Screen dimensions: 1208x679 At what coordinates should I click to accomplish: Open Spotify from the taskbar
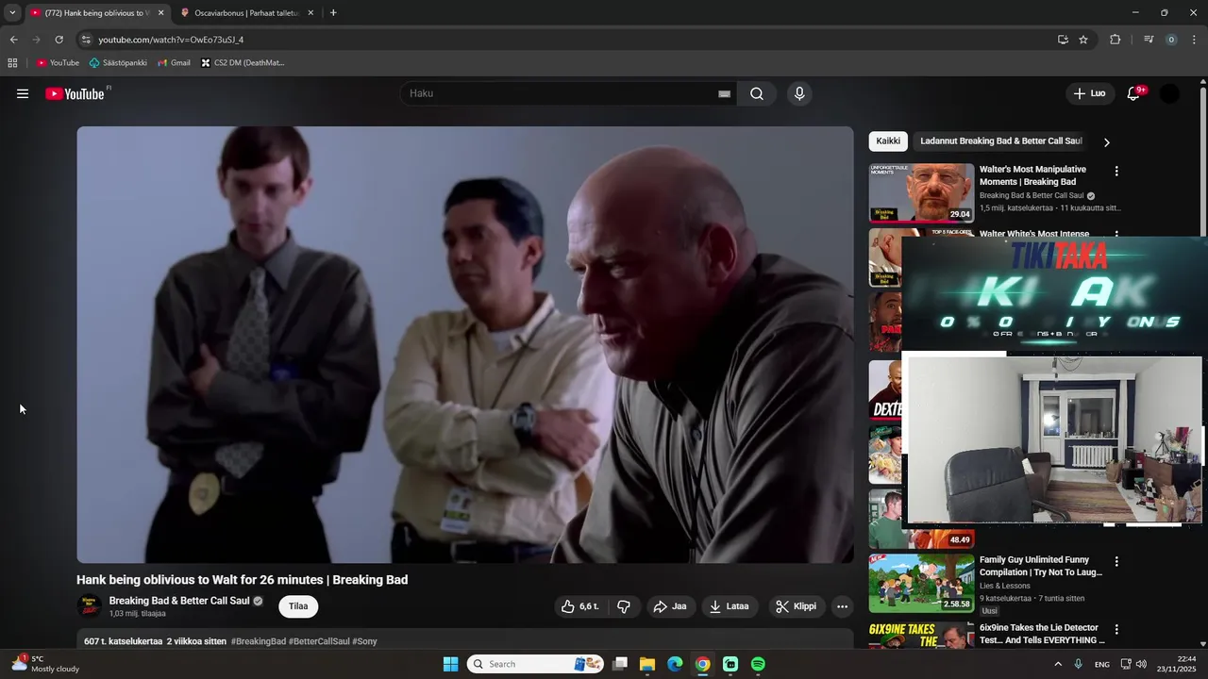759,664
